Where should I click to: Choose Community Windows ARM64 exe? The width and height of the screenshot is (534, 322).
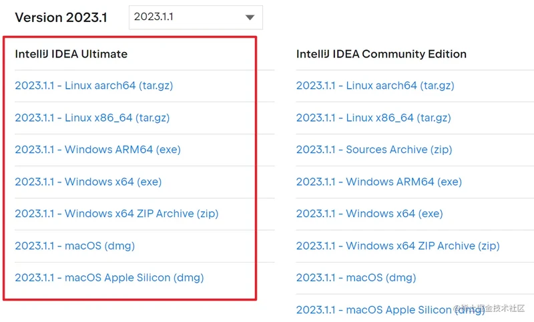coord(378,182)
